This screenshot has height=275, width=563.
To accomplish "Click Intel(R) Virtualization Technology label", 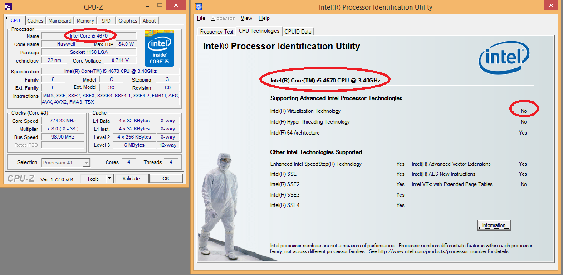I will [x=305, y=111].
